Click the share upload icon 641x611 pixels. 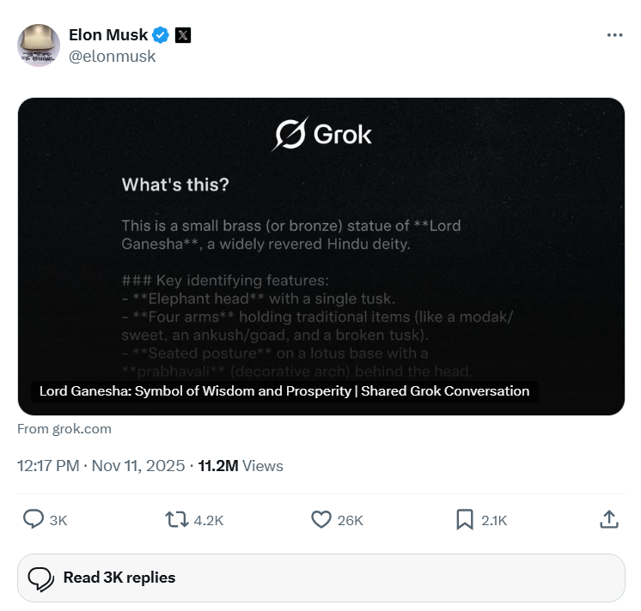(x=608, y=519)
